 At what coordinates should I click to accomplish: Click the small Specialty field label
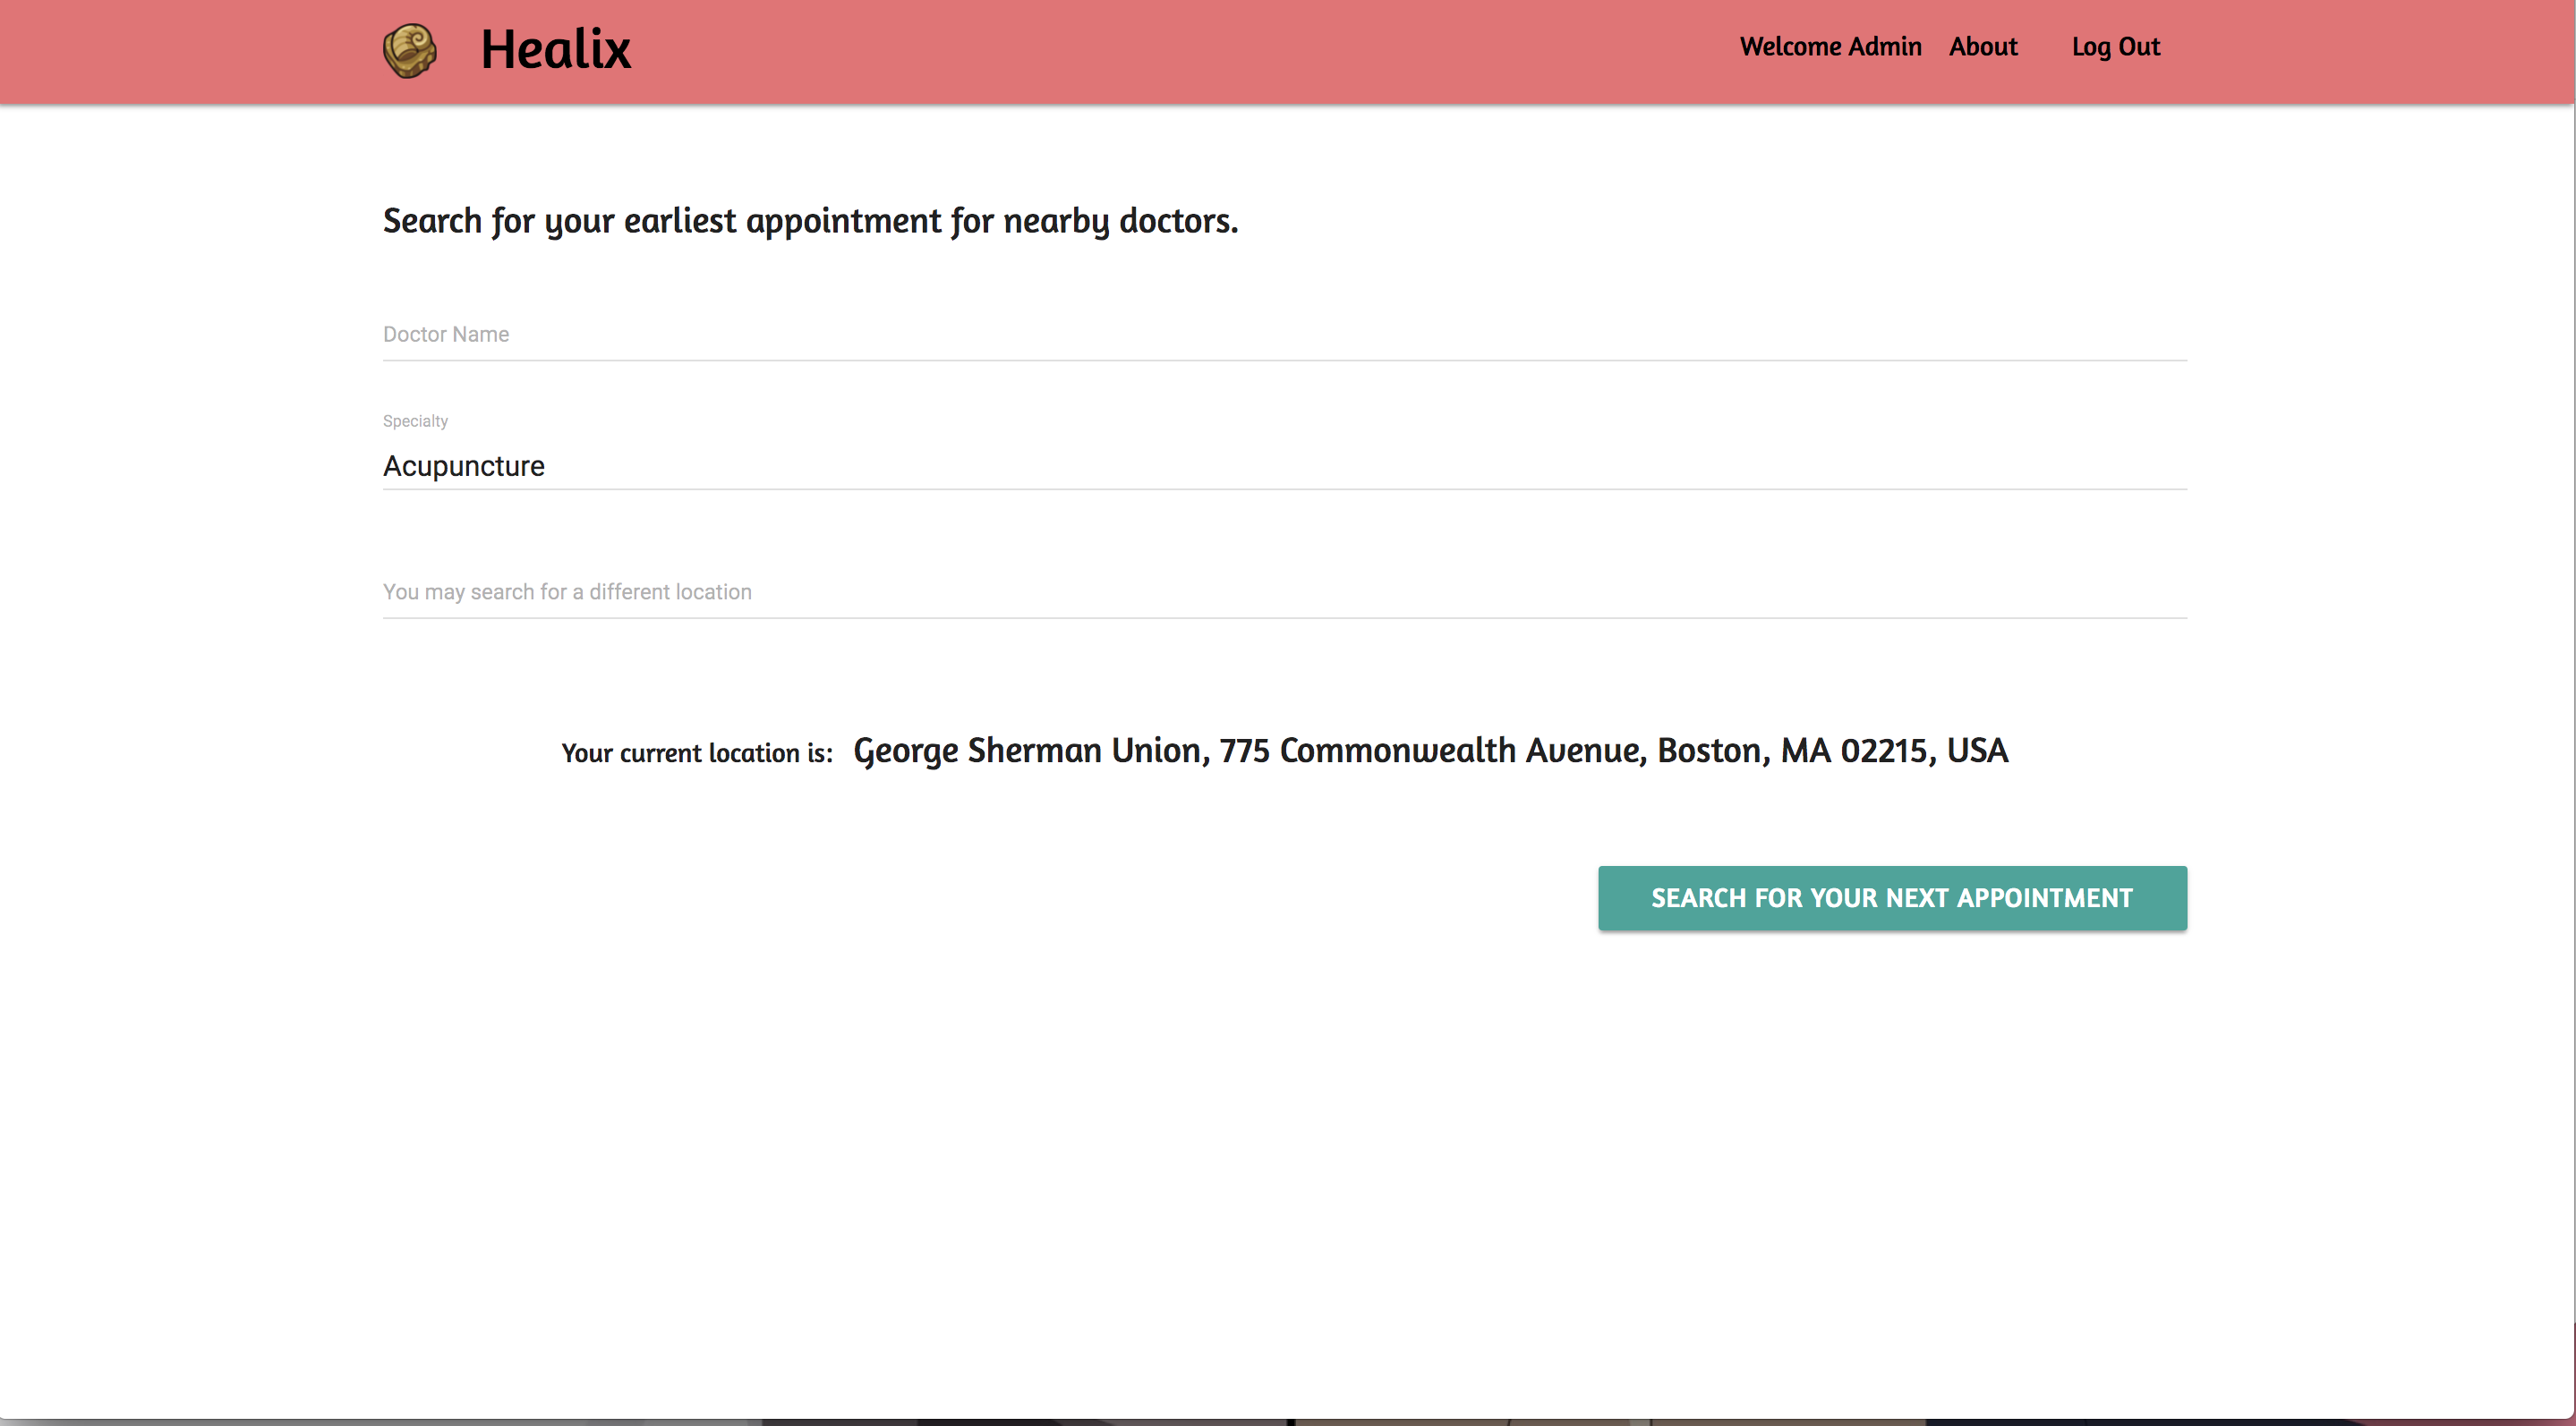[415, 420]
